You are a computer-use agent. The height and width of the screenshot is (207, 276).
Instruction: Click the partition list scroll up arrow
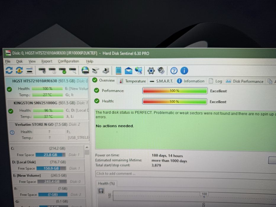(x=87, y=147)
